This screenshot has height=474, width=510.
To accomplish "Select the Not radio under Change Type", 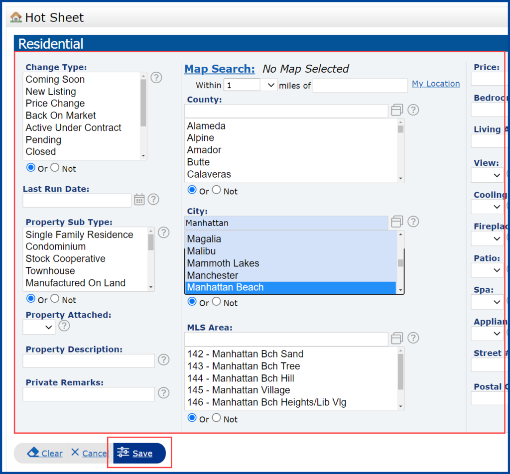I will click(55, 167).
